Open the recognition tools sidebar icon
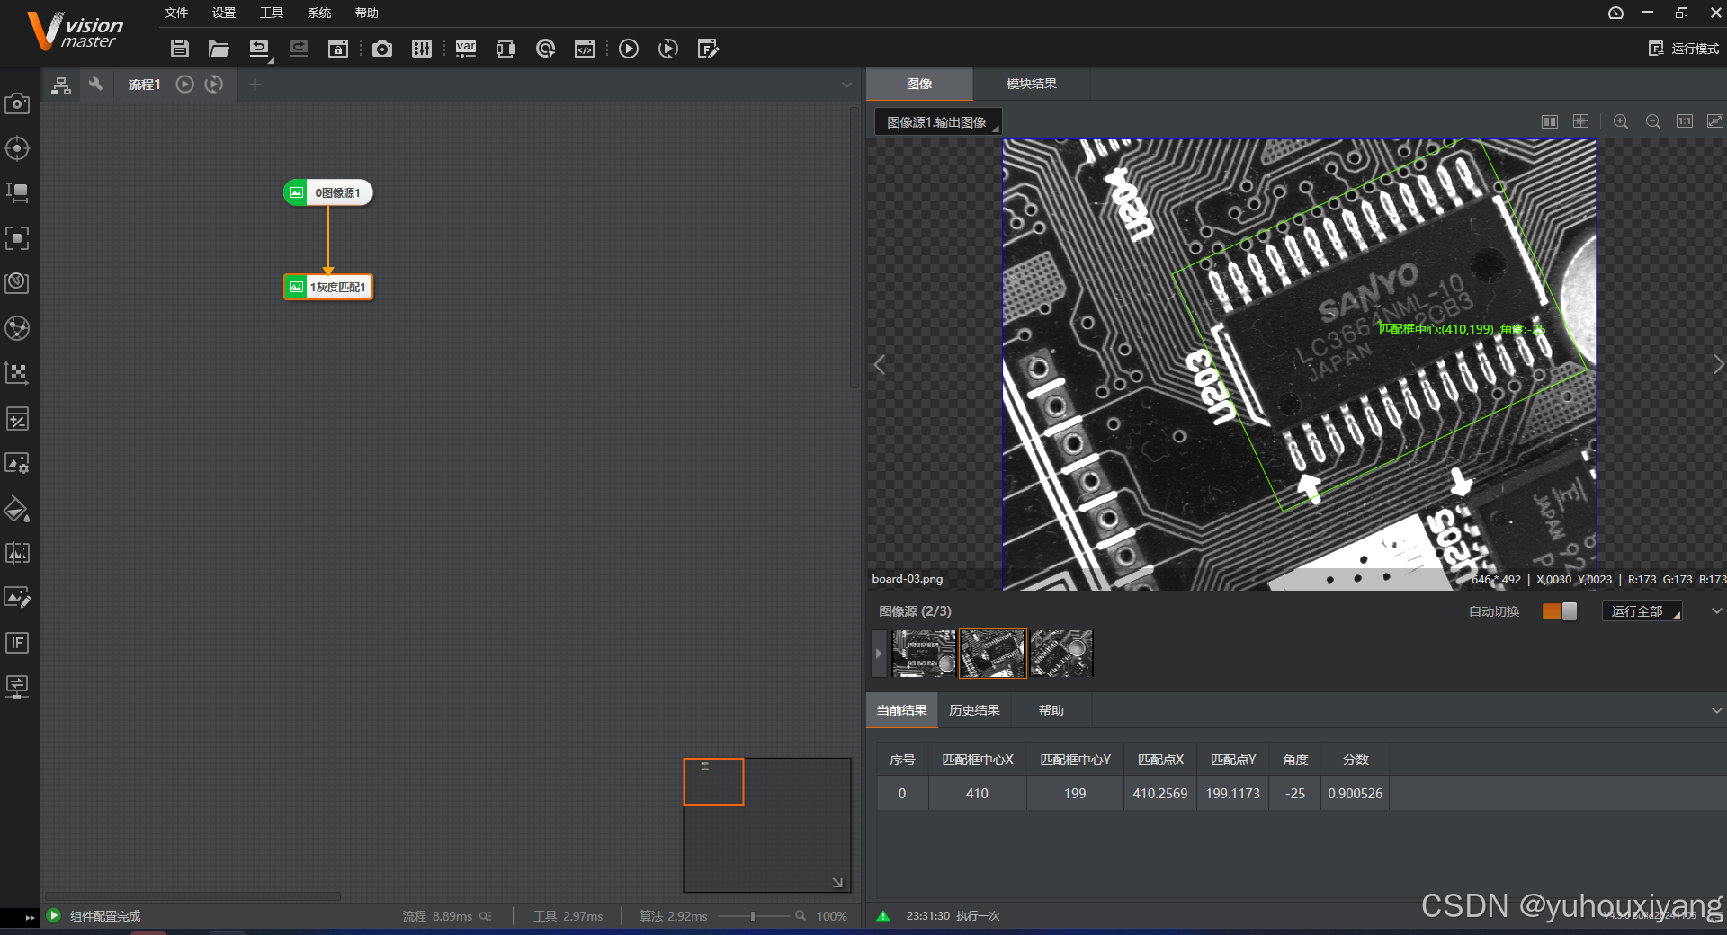Screen dimensions: 1727x935 [17, 238]
